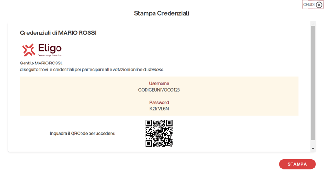
Task: Select the K2frVL6N password value
Action: tap(159, 109)
